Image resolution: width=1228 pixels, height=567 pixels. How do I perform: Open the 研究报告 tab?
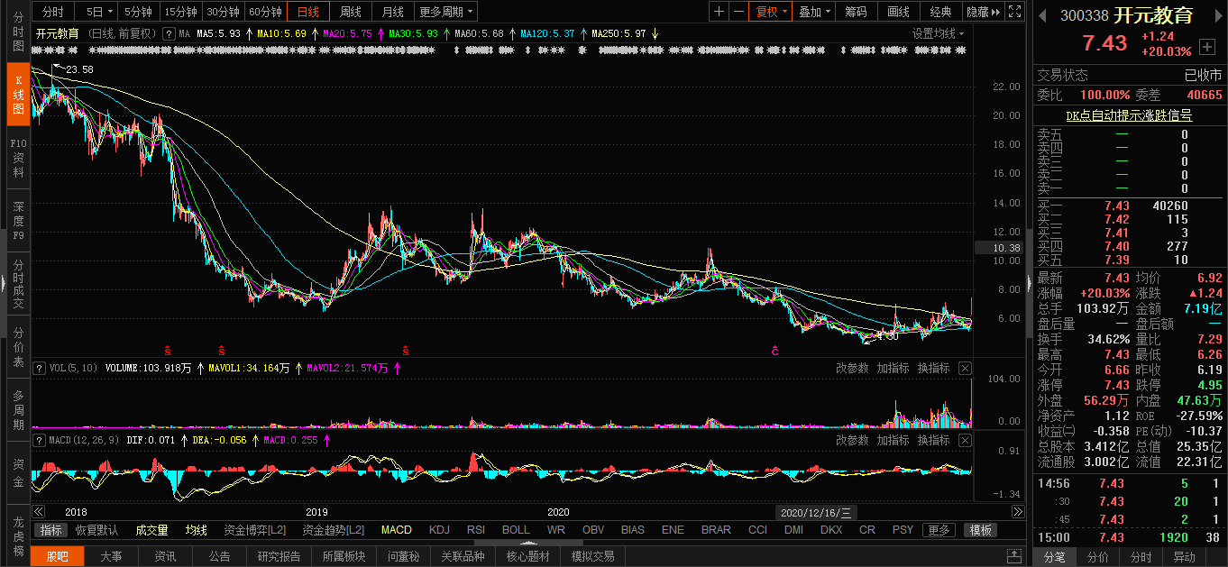[x=280, y=556]
